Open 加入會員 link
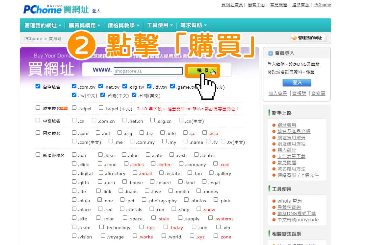 click(277, 93)
